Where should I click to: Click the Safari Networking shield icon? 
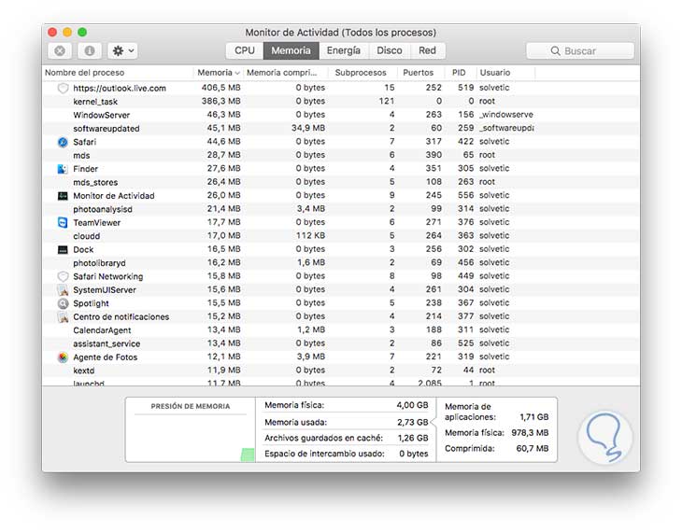click(x=64, y=277)
